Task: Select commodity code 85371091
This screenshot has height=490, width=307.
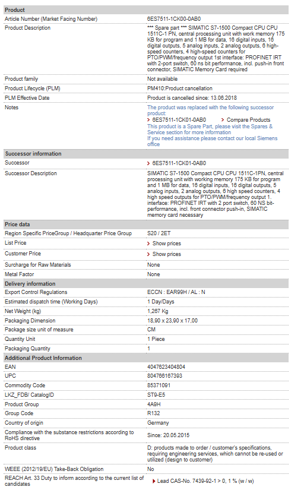Action: pyautogui.click(x=159, y=385)
